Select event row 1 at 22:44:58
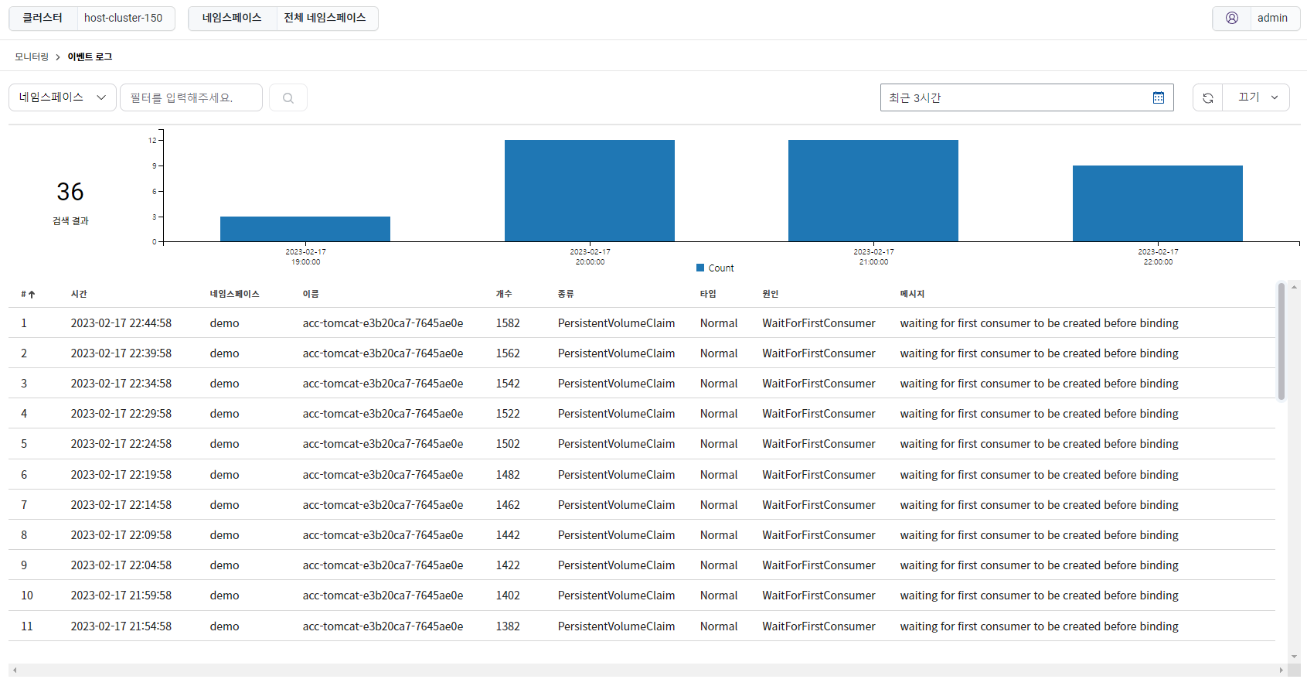The width and height of the screenshot is (1307, 686). tap(642, 323)
